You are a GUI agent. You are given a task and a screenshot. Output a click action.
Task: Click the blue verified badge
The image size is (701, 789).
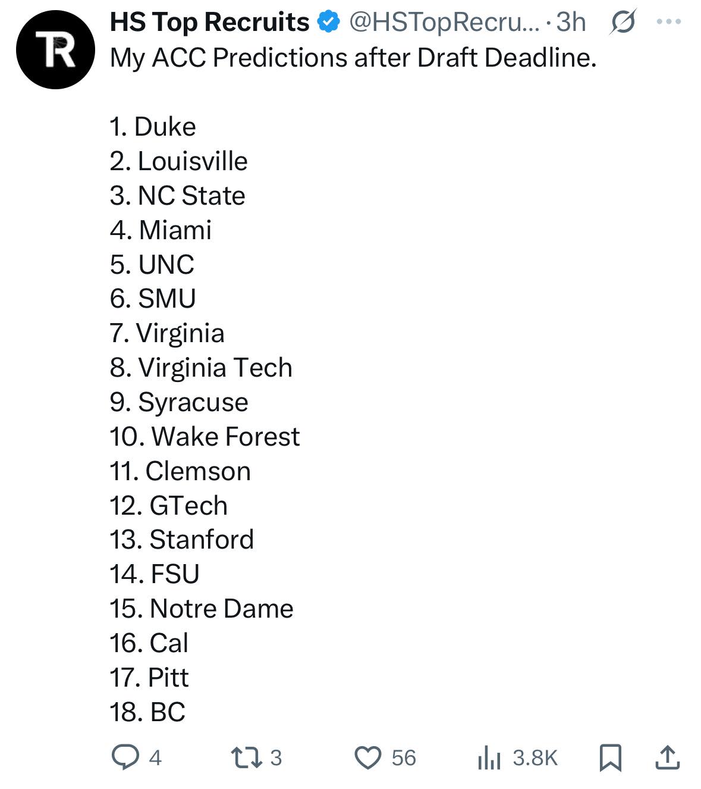click(x=329, y=23)
